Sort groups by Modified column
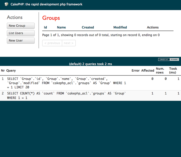This screenshot has height=157, width=181. tap(120, 27)
